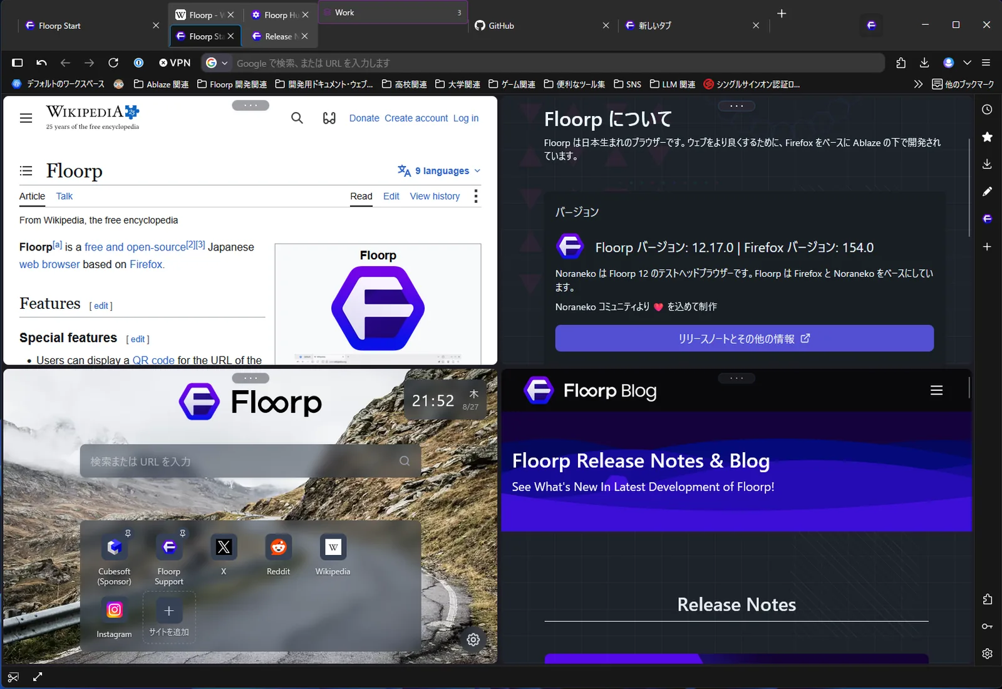Screen dimensions: 1002x689
Task: Open the notes pencil panel in right sidebar
Action: tap(987, 191)
